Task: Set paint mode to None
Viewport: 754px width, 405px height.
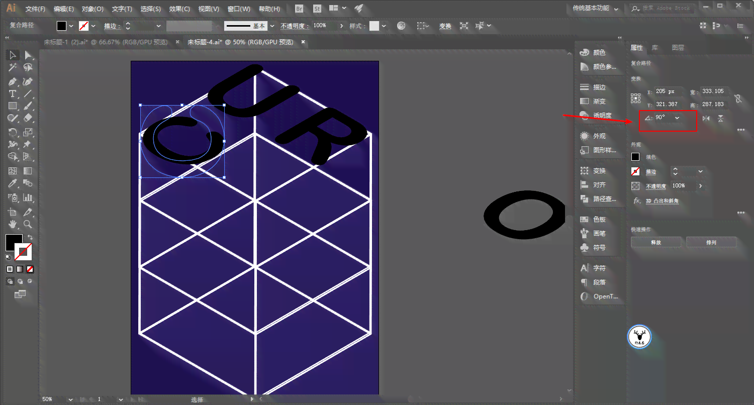Action: click(x=30, y=269)
